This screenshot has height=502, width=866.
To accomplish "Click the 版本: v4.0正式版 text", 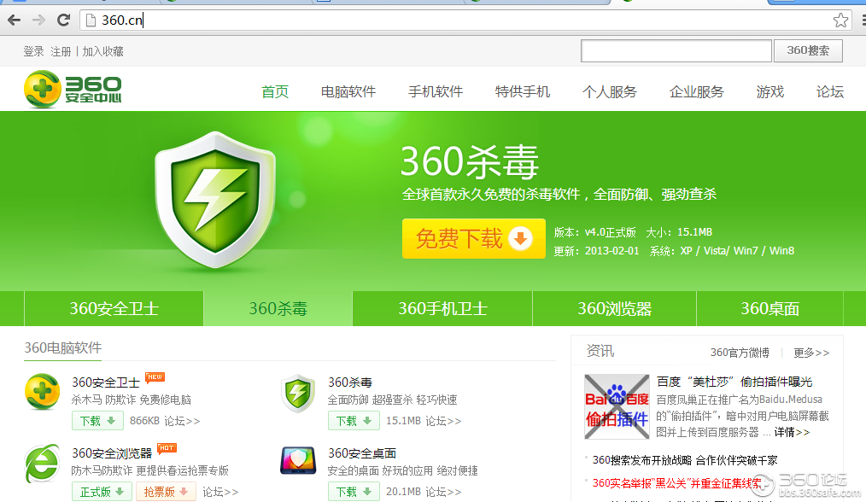I will [594, 232].
